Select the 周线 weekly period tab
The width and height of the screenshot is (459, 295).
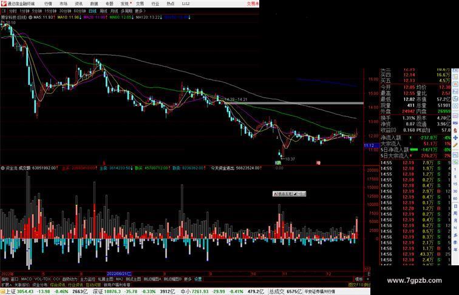click(x=103, y=11)
